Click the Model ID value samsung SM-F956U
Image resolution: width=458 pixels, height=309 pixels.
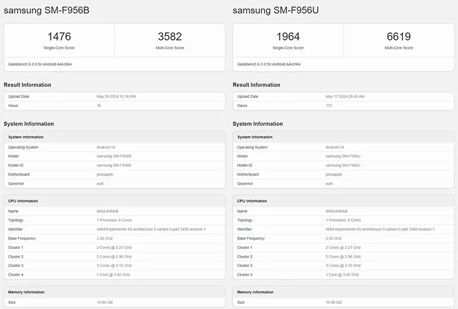[342, 165]
